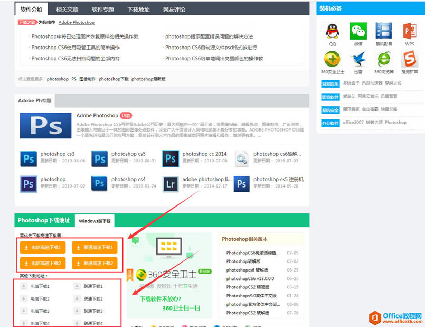Viewport: 425px width, 327px height.
Task: Go to the 下载地址 tab
Action: [138, 10]
